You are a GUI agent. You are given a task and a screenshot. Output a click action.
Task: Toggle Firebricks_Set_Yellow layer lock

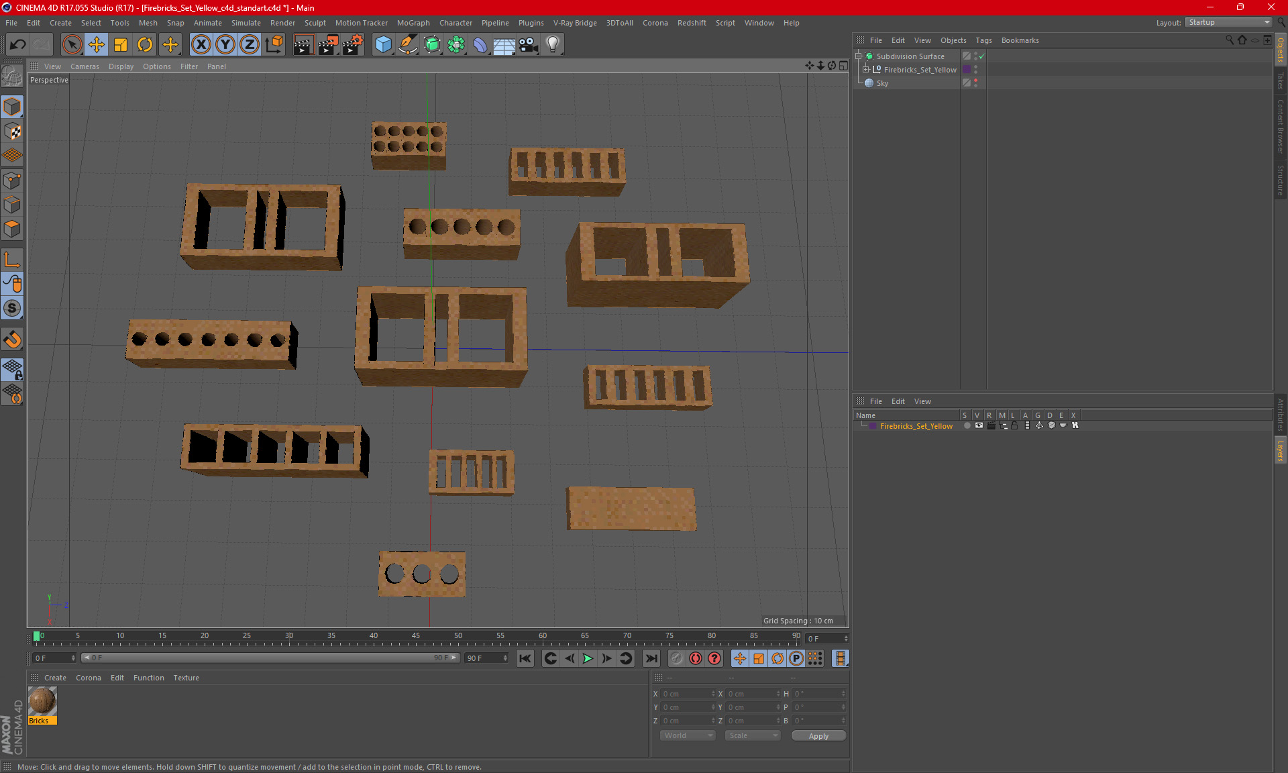coord(1015,425)
